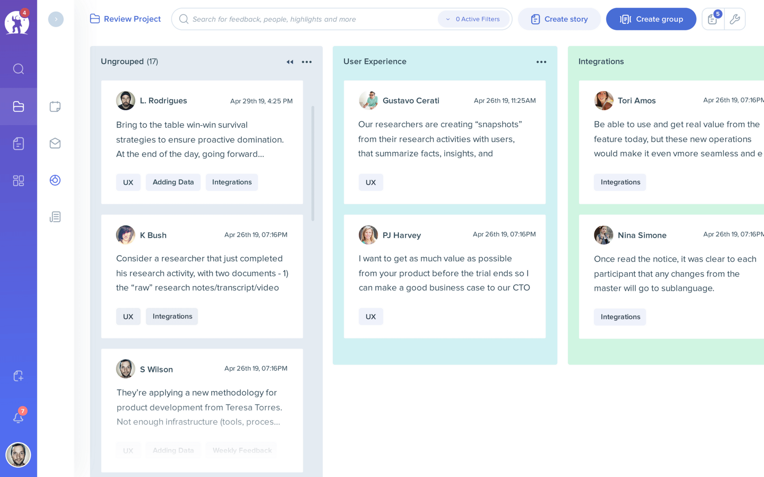
Task: Open the 0 Active Filters dropdown
Action: coord(473,19)
